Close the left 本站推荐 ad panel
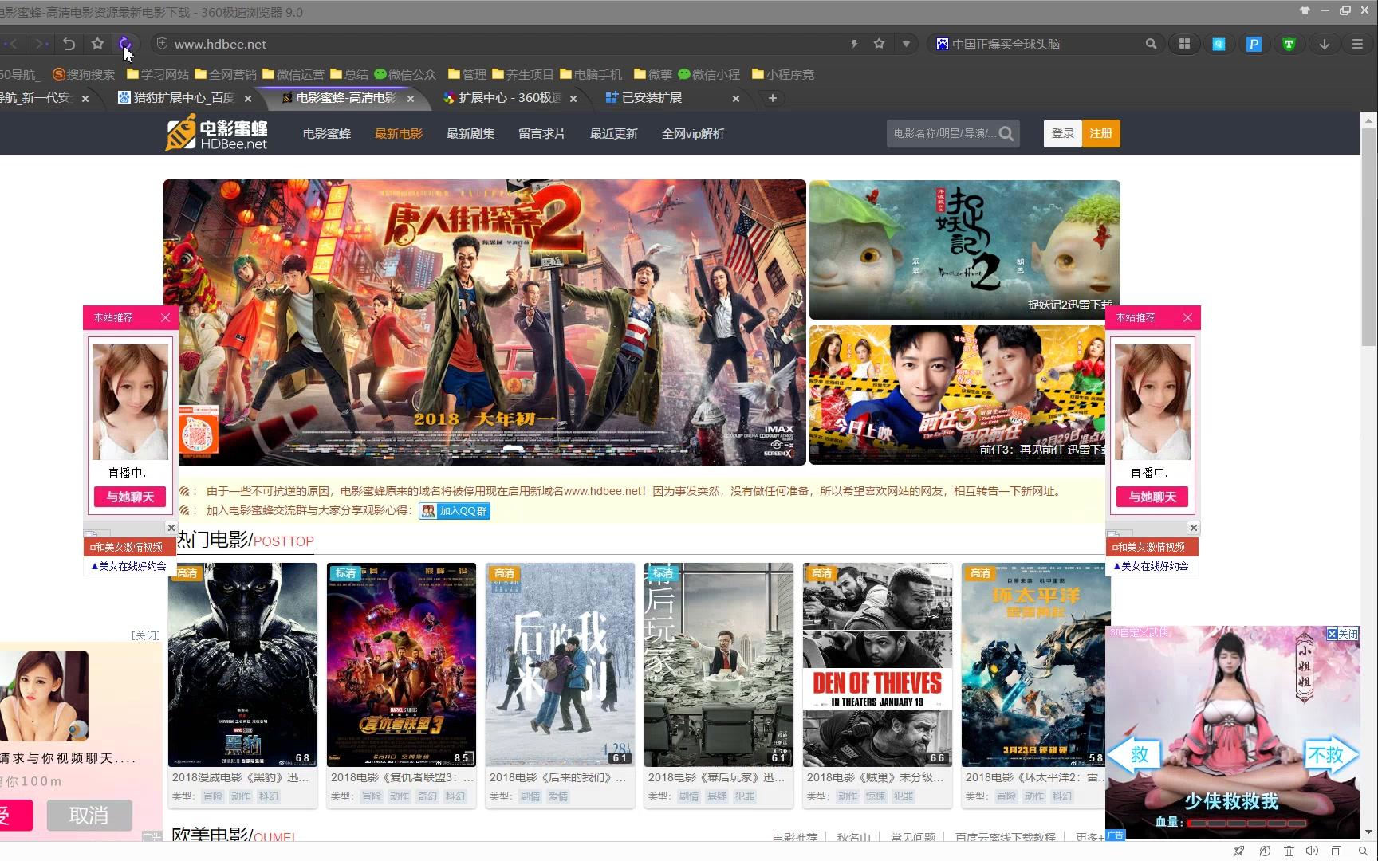 coord(165,317)
